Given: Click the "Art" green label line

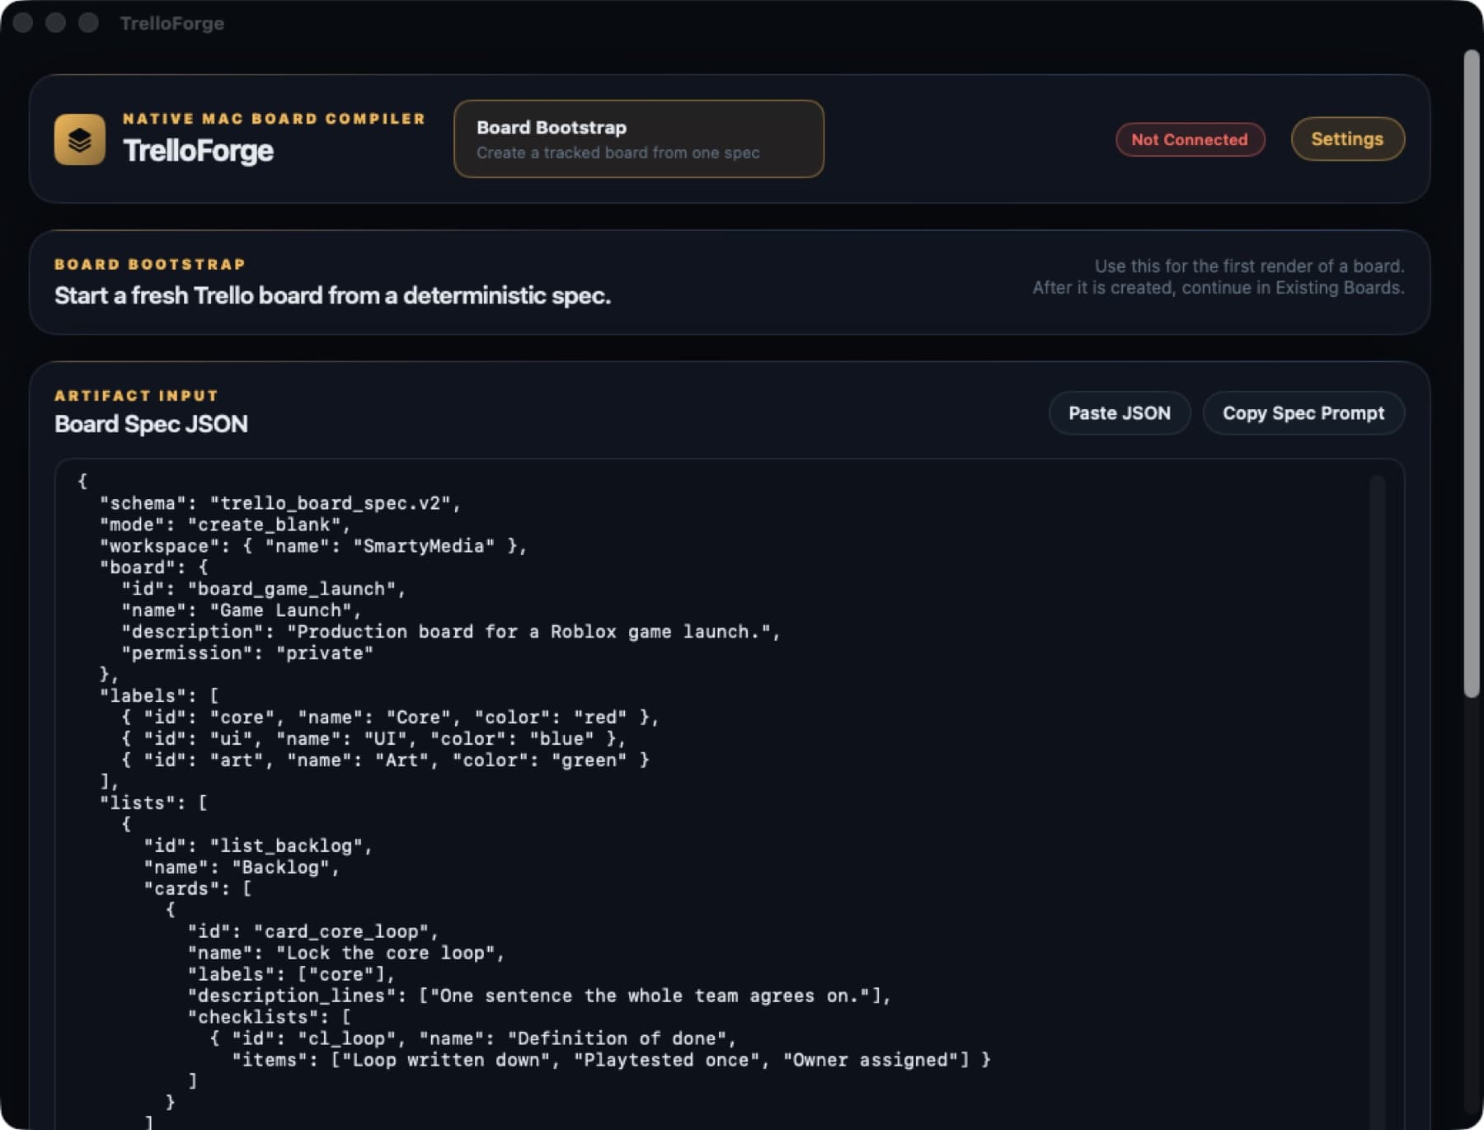Looking at the screenshot, I should coord(385,760).
